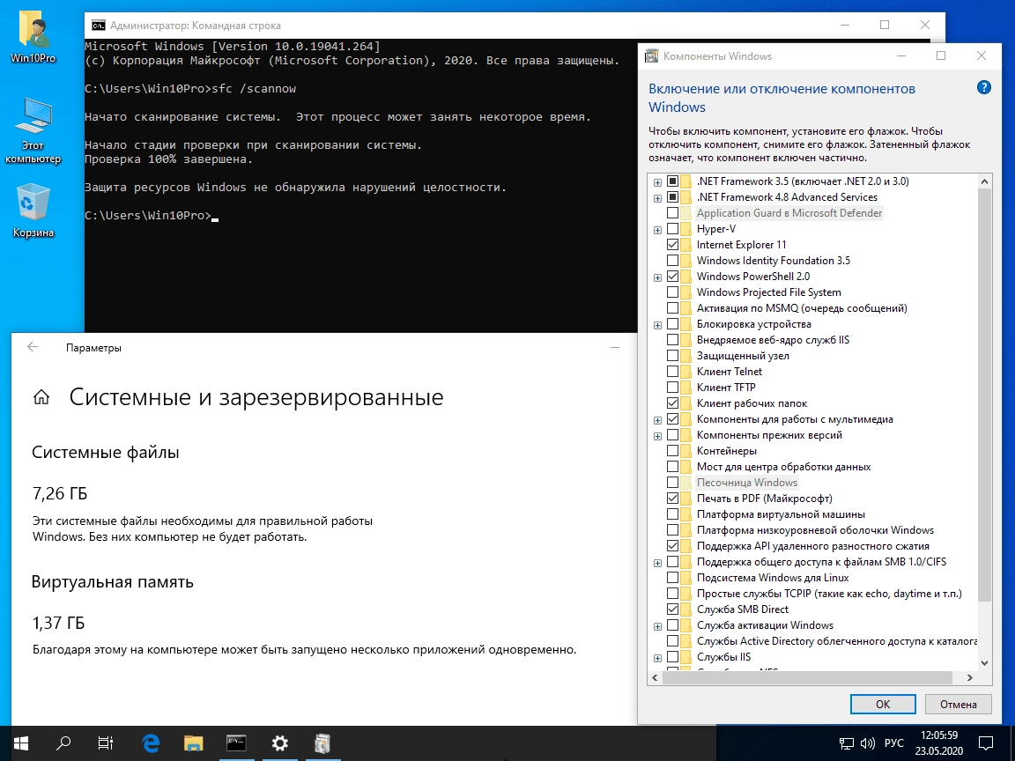1015x761 pixels.
Task: Expand Windows PowerShell 2.0 tree node
Action: (657, 277)
